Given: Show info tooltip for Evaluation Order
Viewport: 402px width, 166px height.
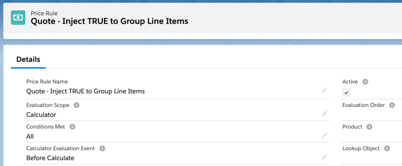Looking at the screenshot, I should click(392, 105).
